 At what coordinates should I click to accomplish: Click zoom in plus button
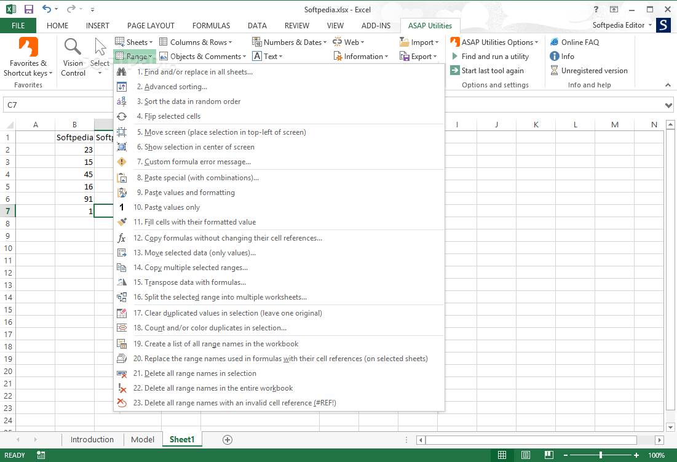(636, 455)
